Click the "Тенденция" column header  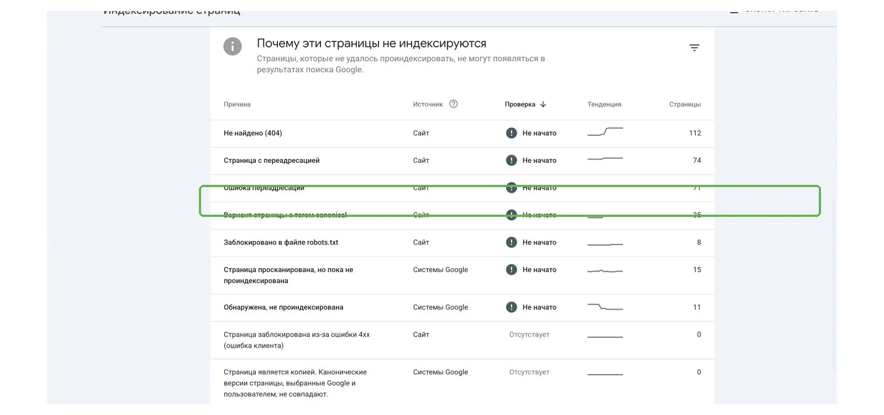click(x=604, y=104)
